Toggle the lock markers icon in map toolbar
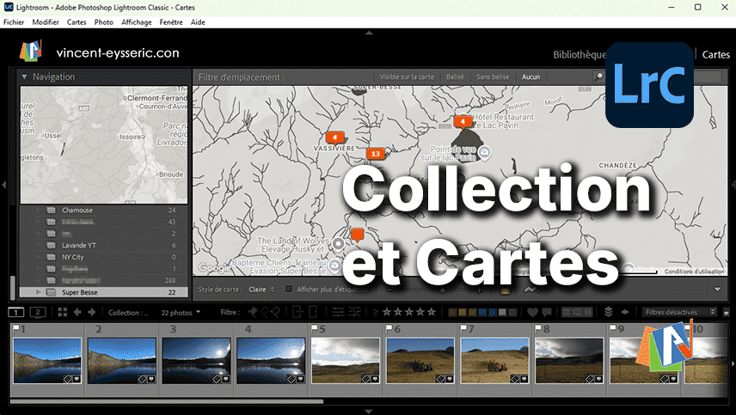The image size is (736, 415). click(505, 290)
